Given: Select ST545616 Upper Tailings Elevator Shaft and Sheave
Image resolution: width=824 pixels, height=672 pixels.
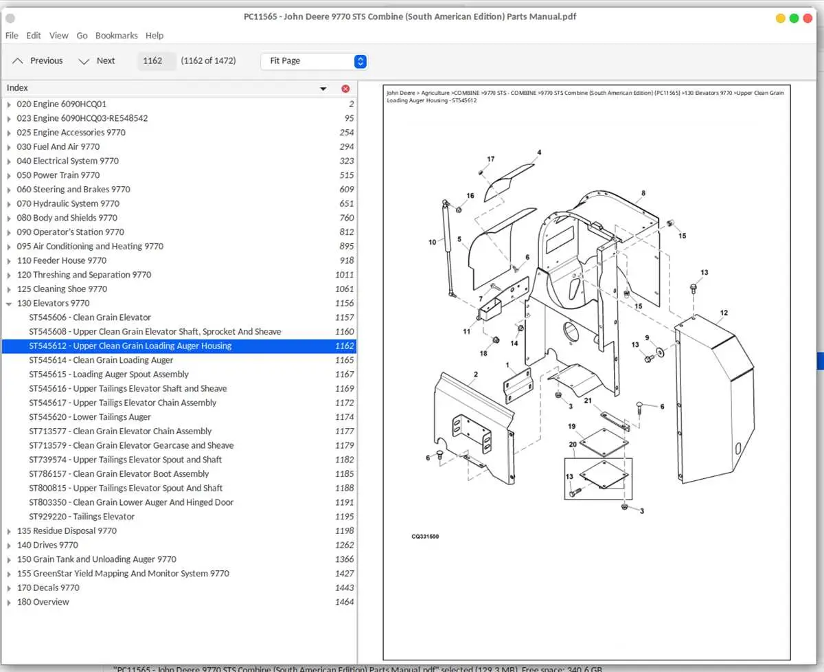Looking at the screenshot, I should [179, 389].
